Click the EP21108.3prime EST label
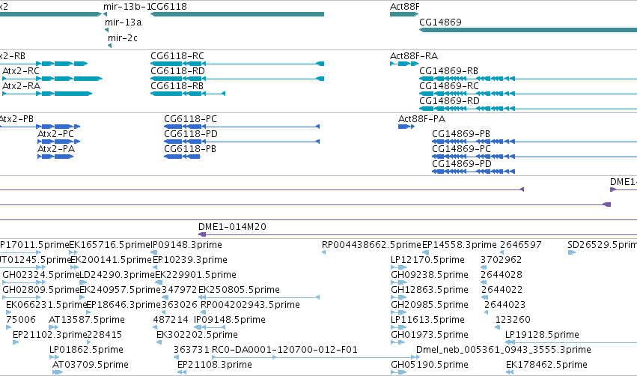 tap(215, 366)
